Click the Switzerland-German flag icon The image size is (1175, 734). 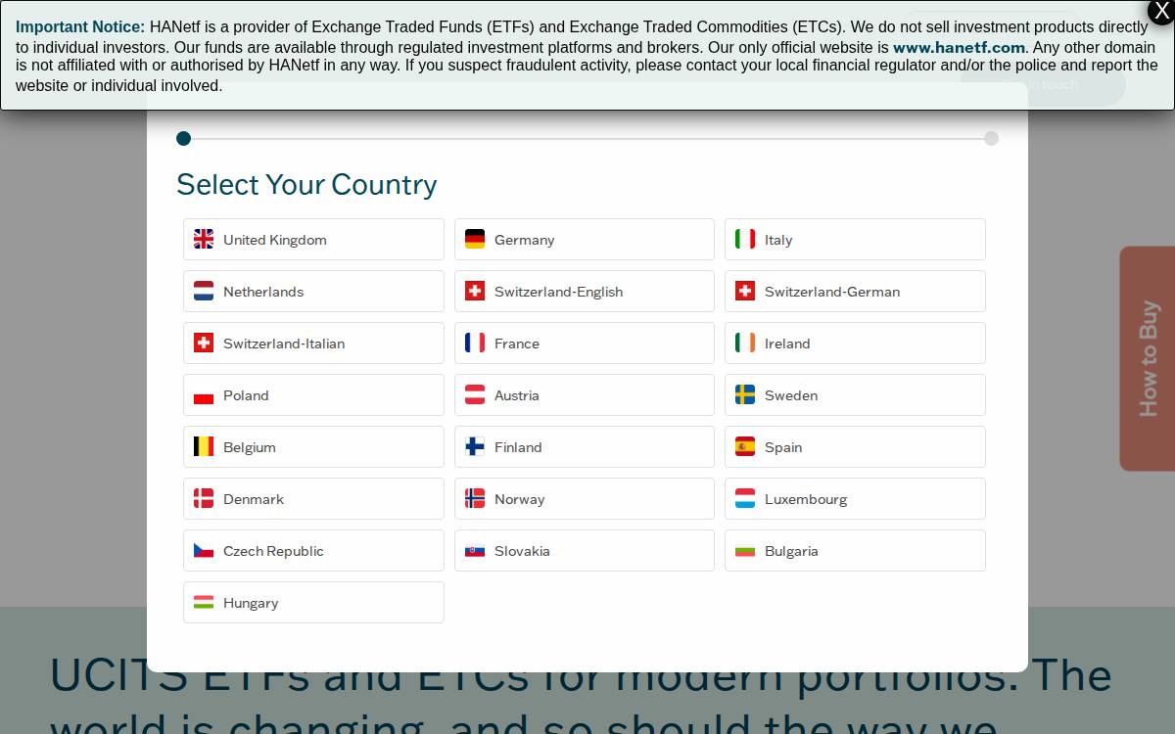tap(745, 291)
